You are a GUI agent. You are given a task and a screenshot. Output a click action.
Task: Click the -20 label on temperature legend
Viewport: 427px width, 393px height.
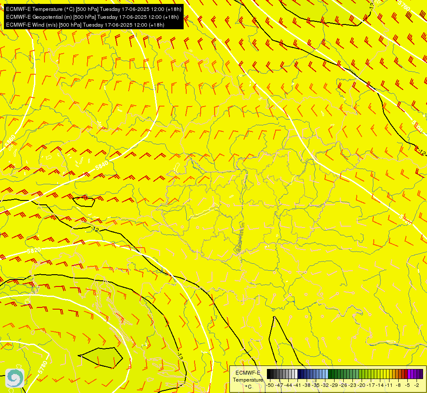[362, 385]
